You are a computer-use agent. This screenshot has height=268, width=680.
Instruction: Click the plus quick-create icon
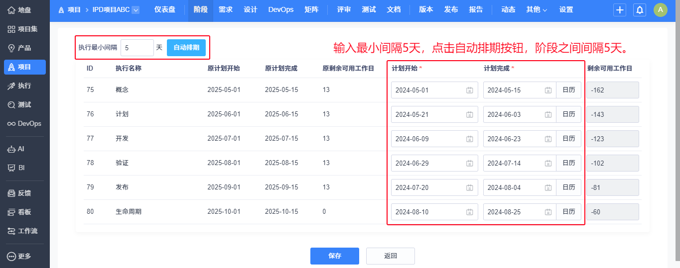(620, 10)
